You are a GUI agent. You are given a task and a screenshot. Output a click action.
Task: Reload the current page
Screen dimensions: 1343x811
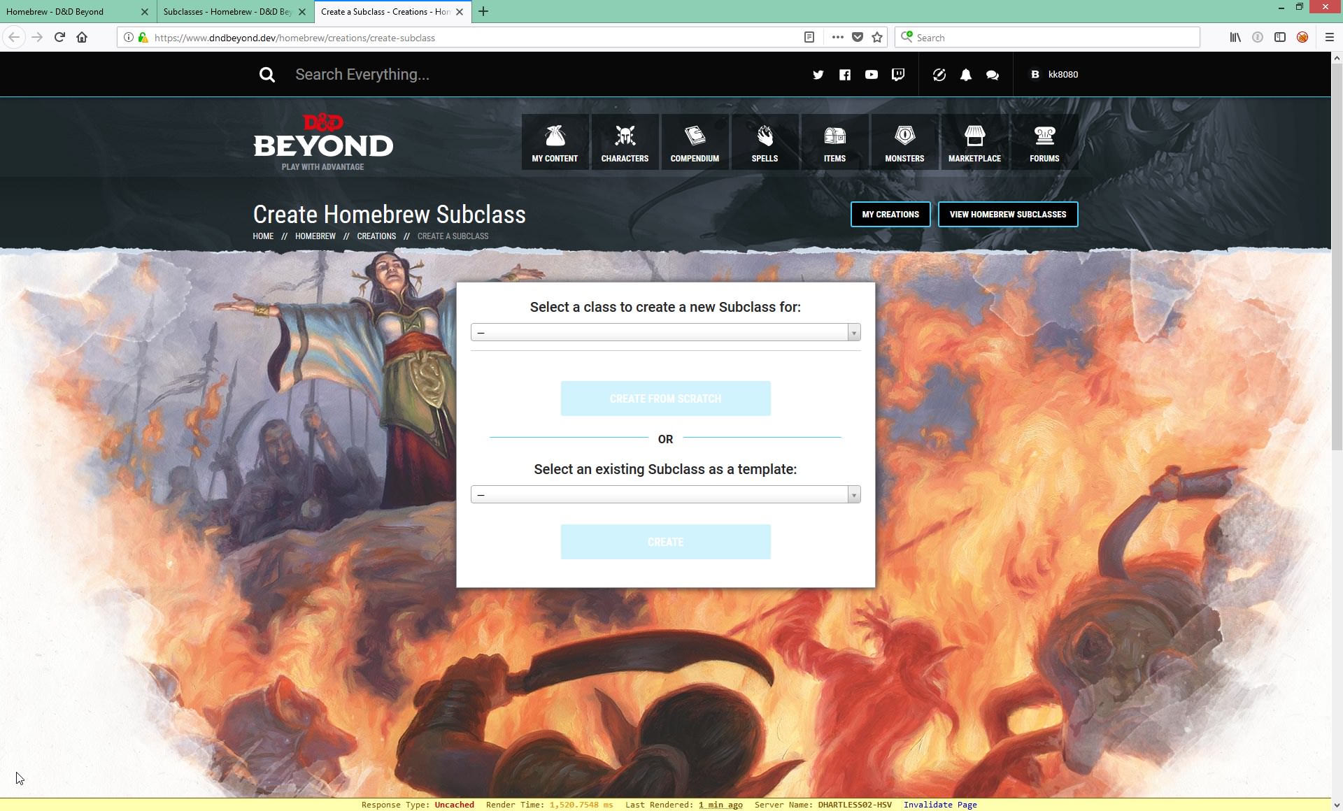[59, 38]
